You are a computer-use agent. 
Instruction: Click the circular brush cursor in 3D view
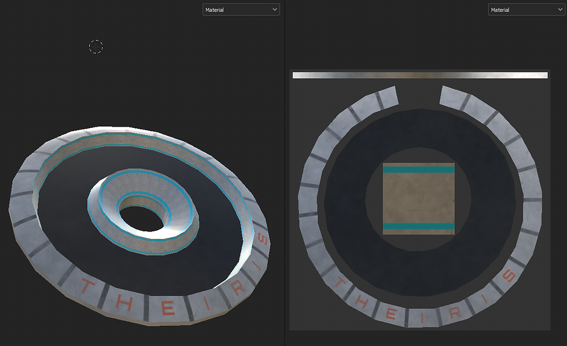(x=96, y=47)
